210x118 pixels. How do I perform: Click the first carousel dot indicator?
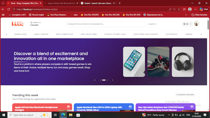point(101,80)
